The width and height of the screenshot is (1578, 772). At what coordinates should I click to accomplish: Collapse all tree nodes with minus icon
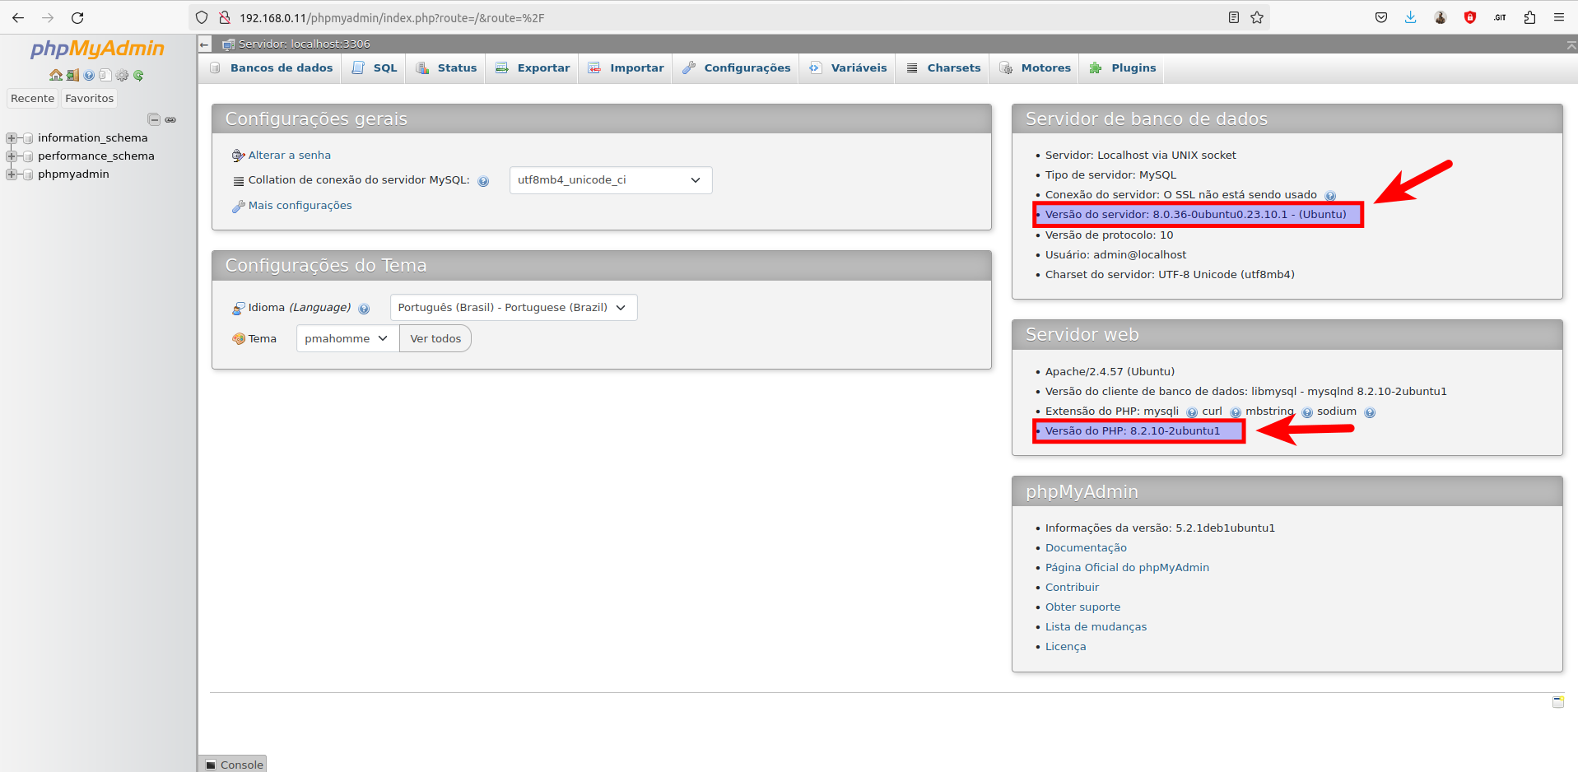coord(154,119)
